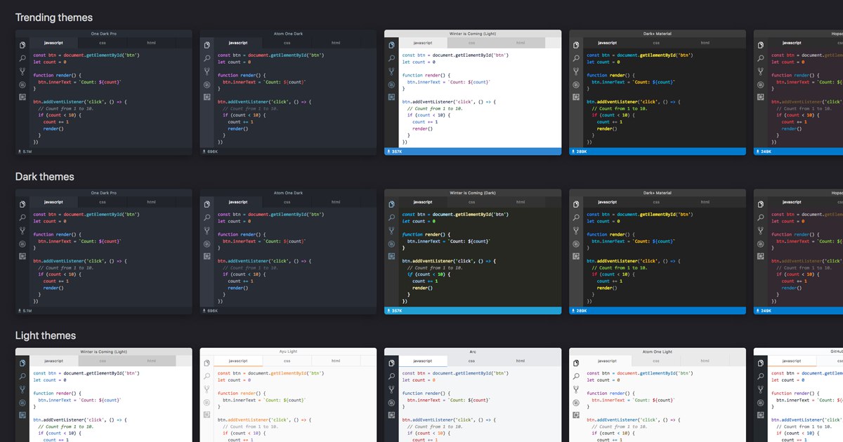Click Explorer icon in Atom One Light card
Image resolution: width=843 pixels, height=442 pixels.
tap(576, 363)
